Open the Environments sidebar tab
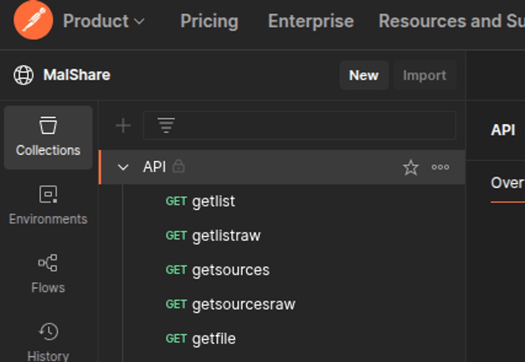525x362 pixels. pyautogui.click(x=48, y=205)
